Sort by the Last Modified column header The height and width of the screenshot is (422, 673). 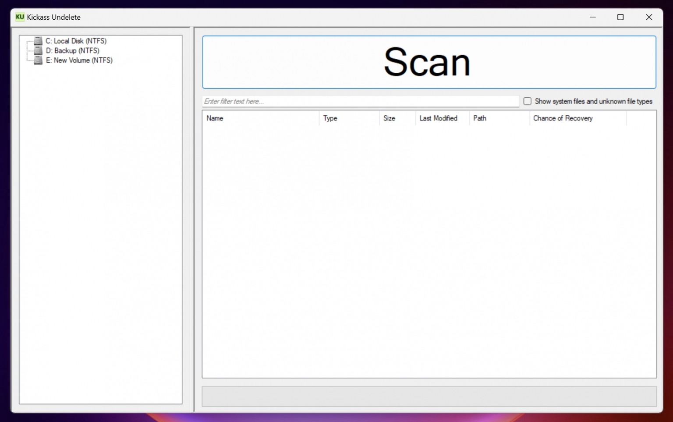click(442, 118)
